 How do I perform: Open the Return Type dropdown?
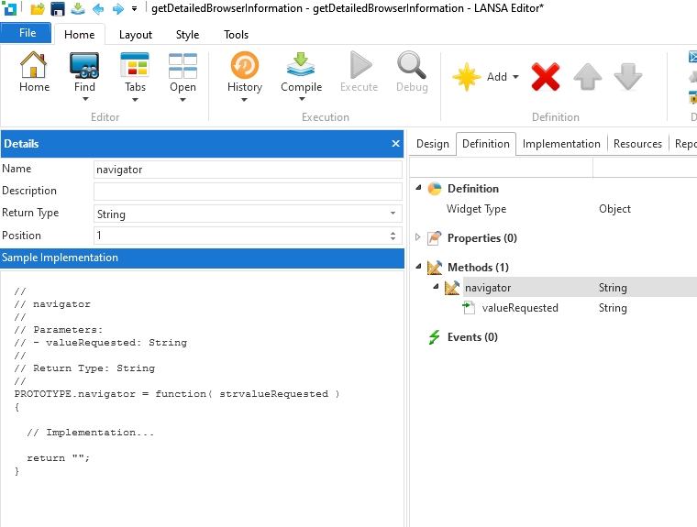[393, 214]
